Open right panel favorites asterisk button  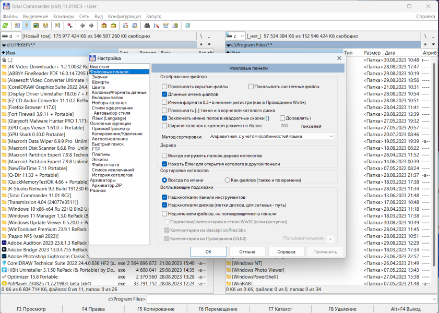(425, 44)
